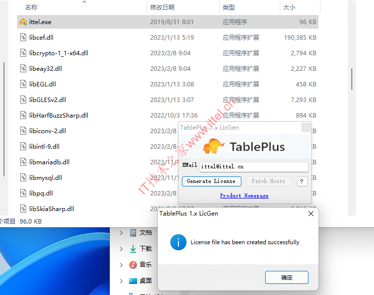Select the libGLESv2.dll file name
Viewport: 374px width, 295px height.
click(x=47, y=100)
